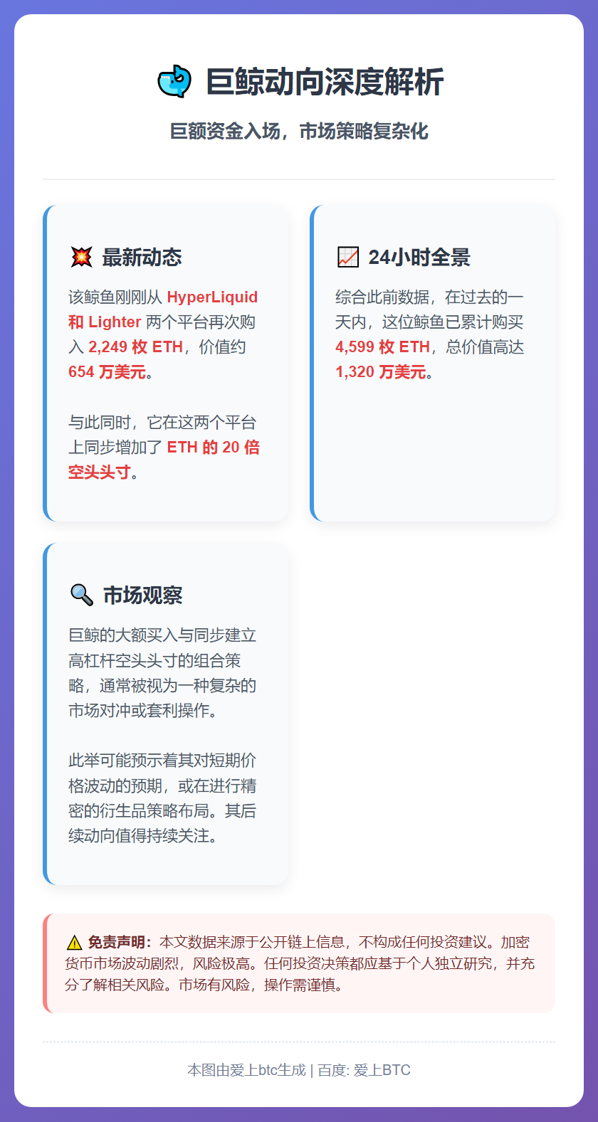598x1122 pixels.
Task: Click the disclaimer line ending 操作需谨慎。
Action: (204, 985)
